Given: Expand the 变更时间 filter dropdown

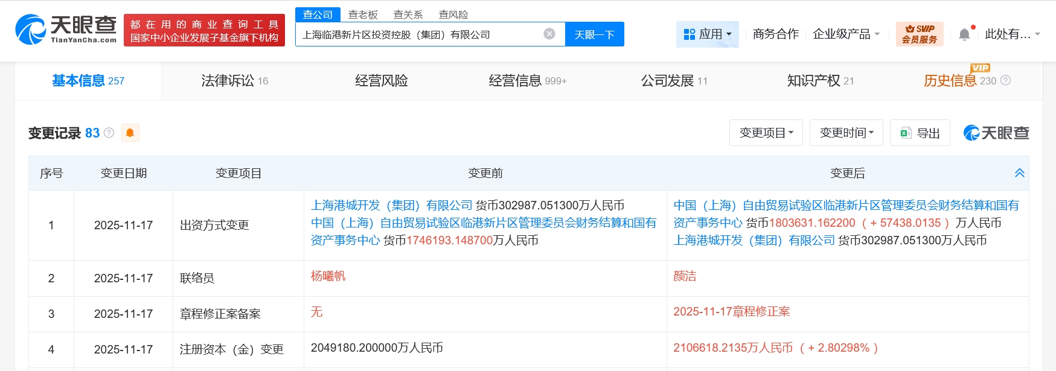Looking at the screenshot, I should (x=846, y=133).
